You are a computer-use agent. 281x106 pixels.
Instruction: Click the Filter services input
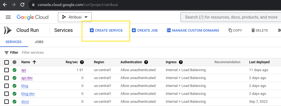coord(32,53)
